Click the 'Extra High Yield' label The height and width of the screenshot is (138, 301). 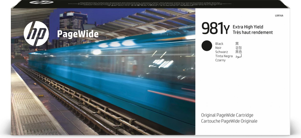point(248,27)
